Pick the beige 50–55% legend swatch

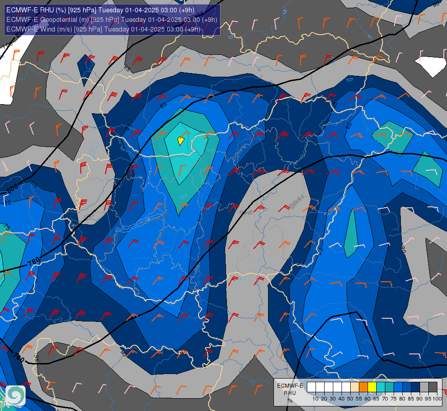[x=355, y=387]
